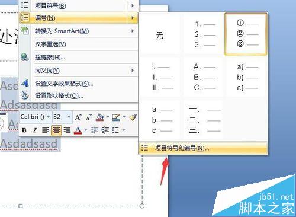Toggle Bold formatting in mini toolbar
296x217 pixels.
pos(24,130)
